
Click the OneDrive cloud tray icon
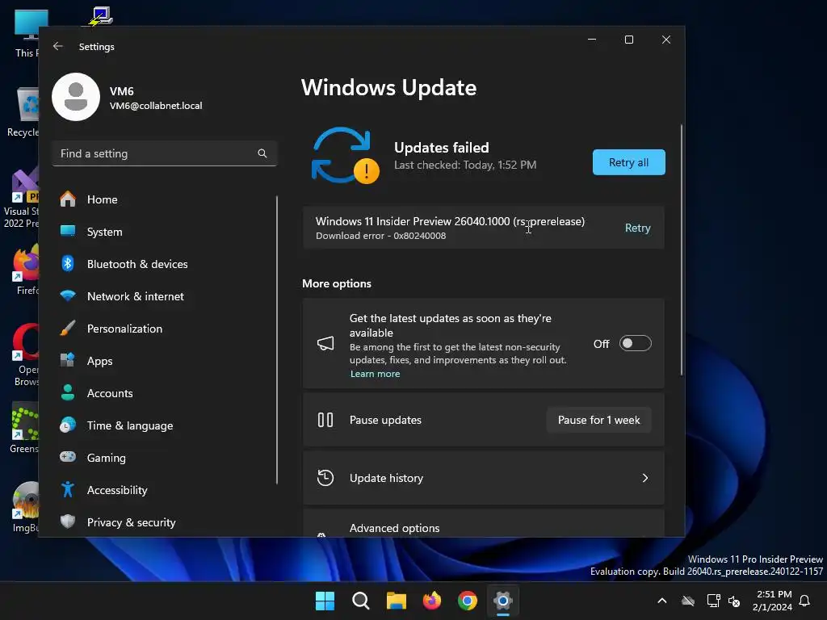click(x=688, y=601)
